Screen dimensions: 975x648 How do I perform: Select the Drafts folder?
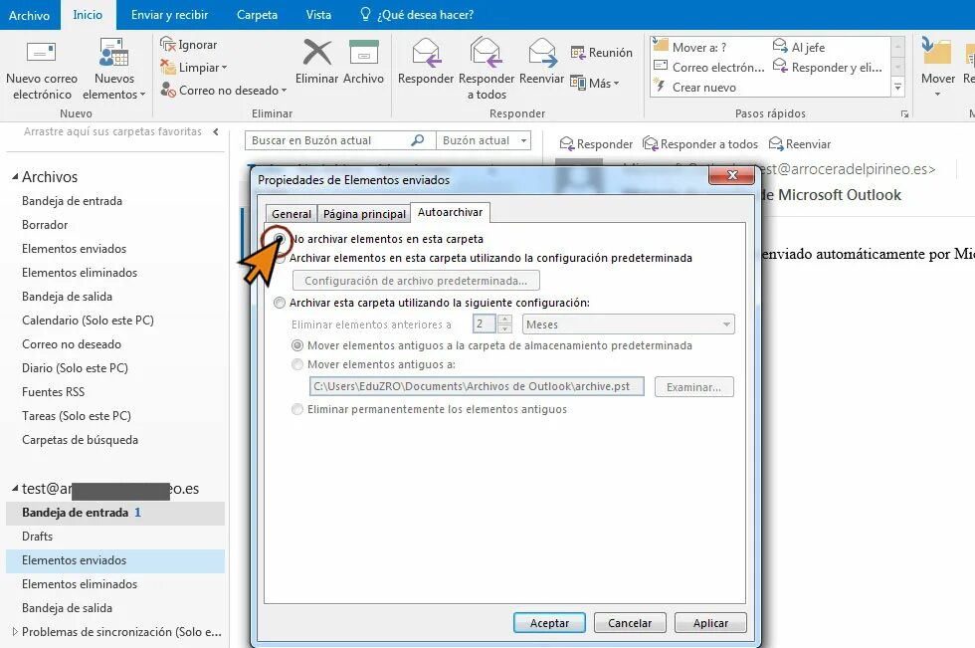(x=38, y=537)
